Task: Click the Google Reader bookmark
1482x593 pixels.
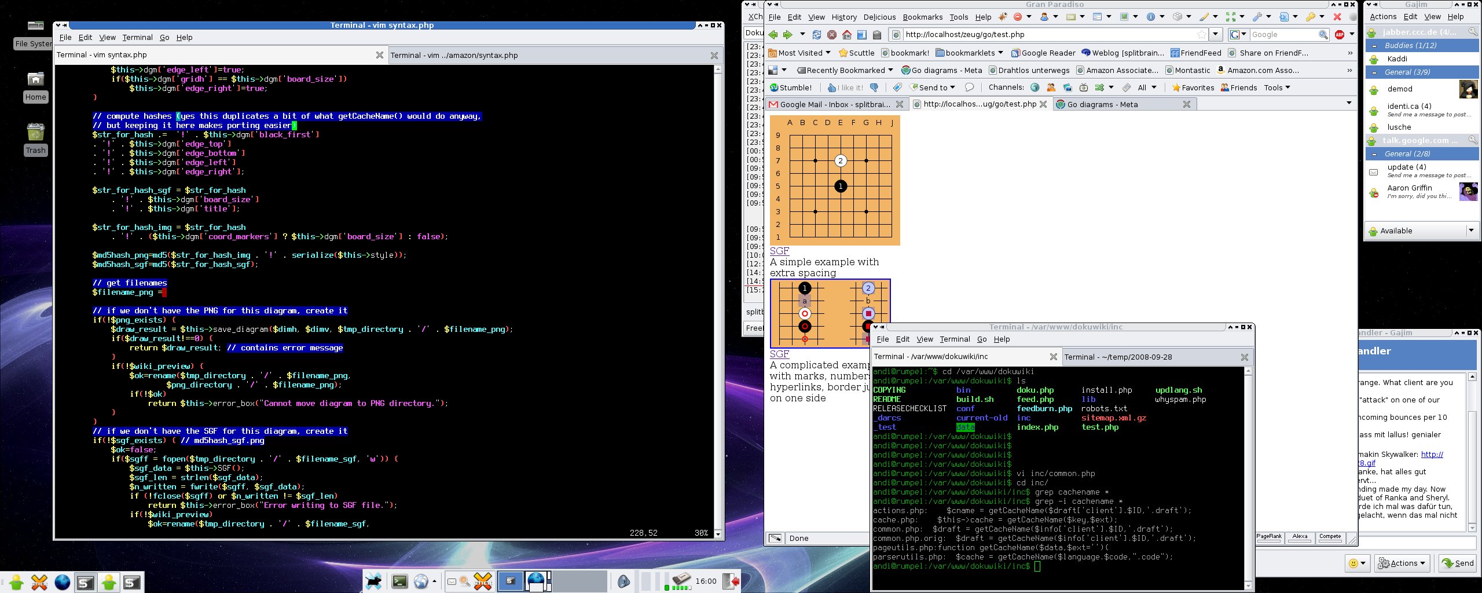Action: point(1043,53)
